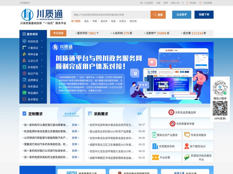Screen dimensions: 233x174
Task: Expand the 计量测试 category arrow
Action: coord(42,47)
